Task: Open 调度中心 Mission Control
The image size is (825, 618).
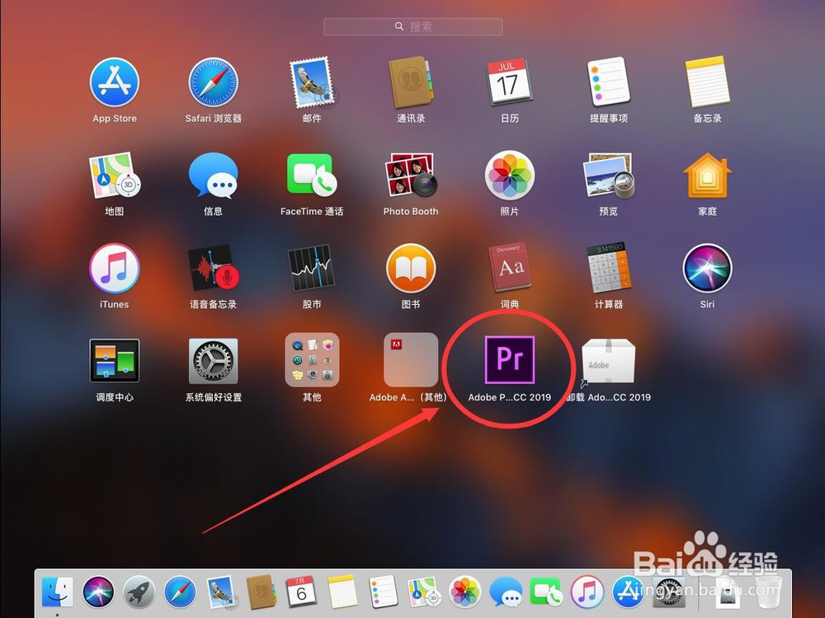Action: [x=114, y=361]
